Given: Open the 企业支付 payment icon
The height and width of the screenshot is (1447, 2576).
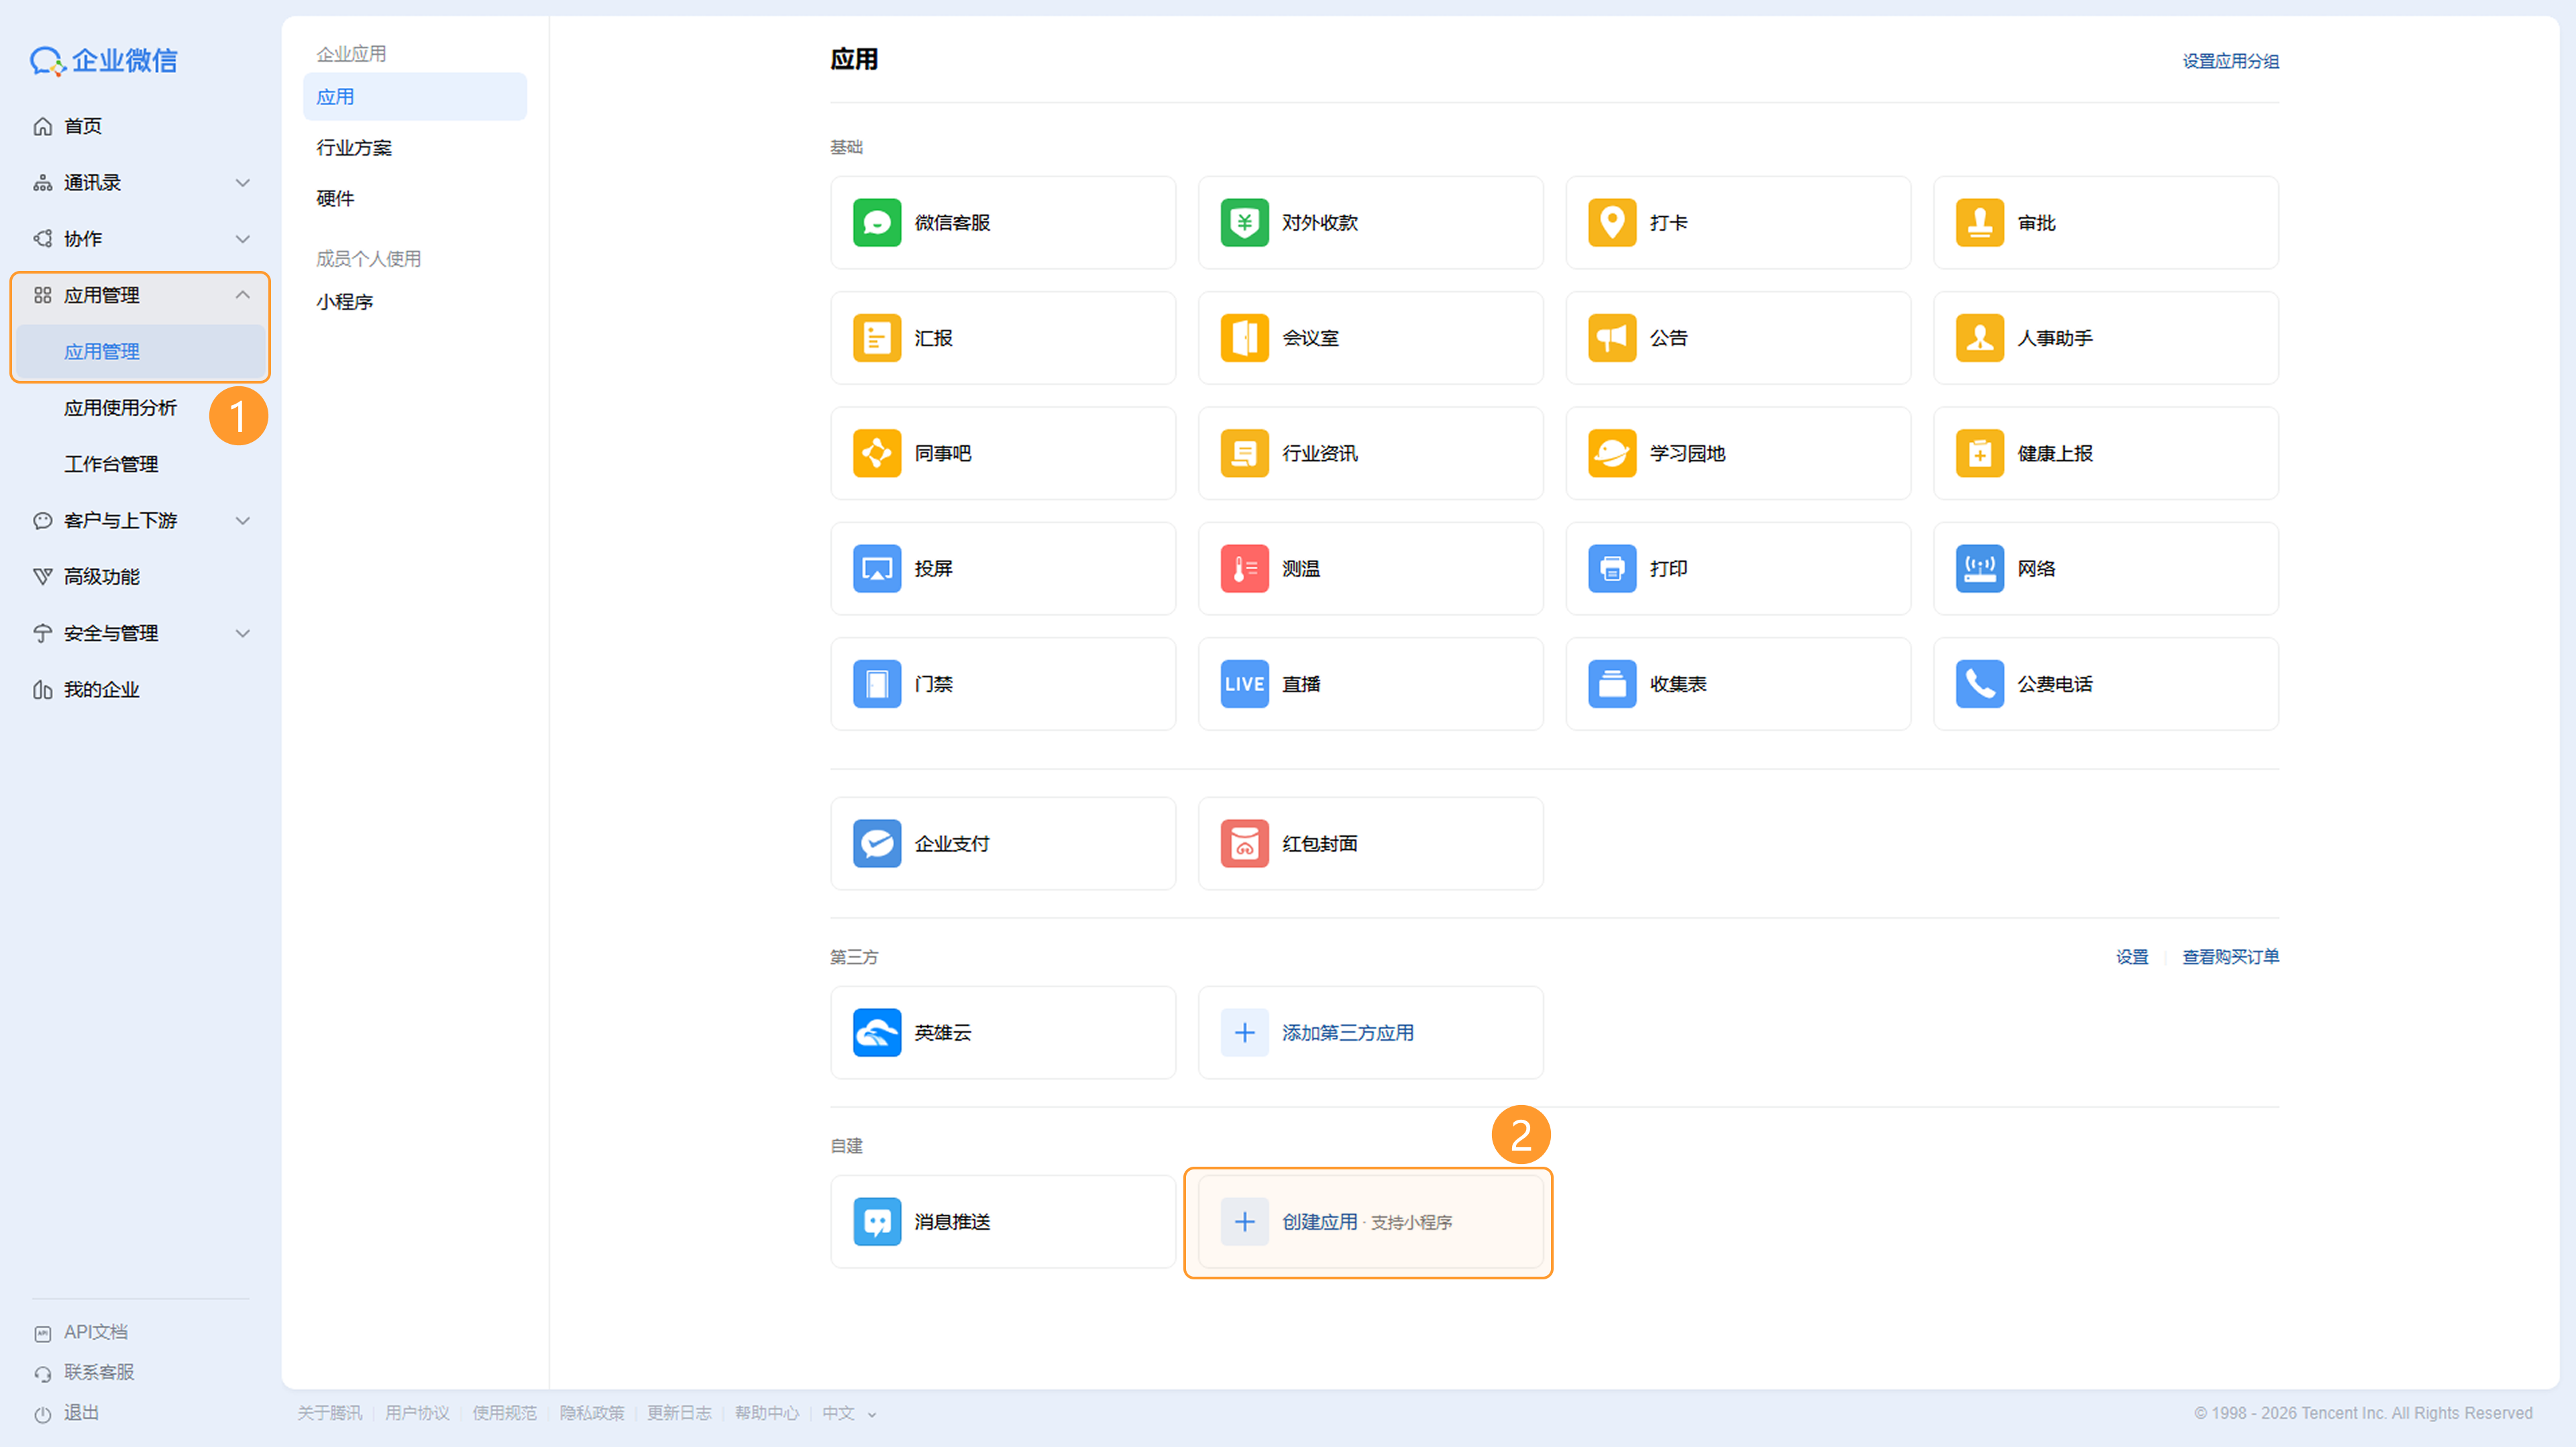Looking at the screenshot, I should pos(876,844).
